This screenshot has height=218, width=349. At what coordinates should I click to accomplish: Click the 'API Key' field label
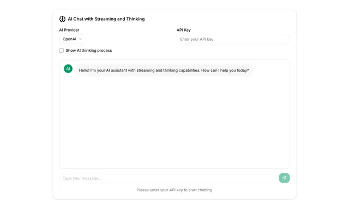(184, 30)
